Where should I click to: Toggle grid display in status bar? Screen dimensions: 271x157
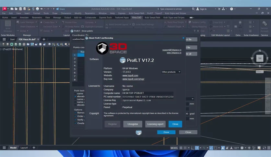pos(181,148)
